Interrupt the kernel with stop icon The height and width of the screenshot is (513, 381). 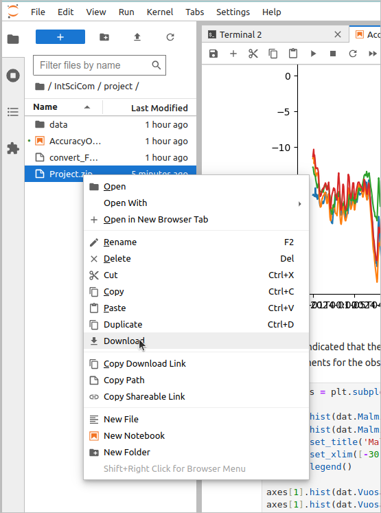point(333,54)
